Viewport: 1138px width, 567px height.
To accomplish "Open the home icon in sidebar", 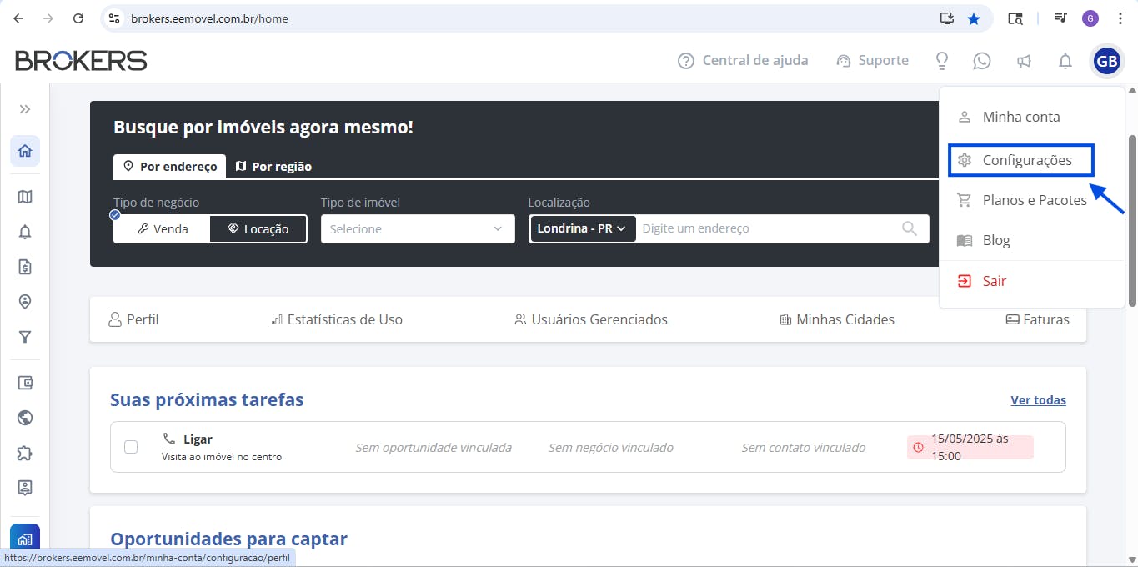I will coord(25,151).
